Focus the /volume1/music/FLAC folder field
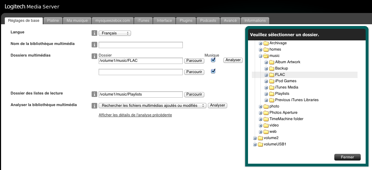Screen dimensions: 372x170 [141, 61]
